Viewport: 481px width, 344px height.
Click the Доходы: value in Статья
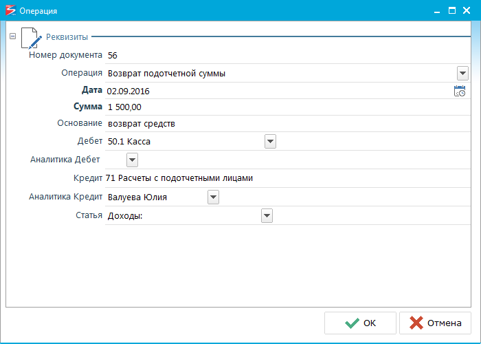click(130, 216)
